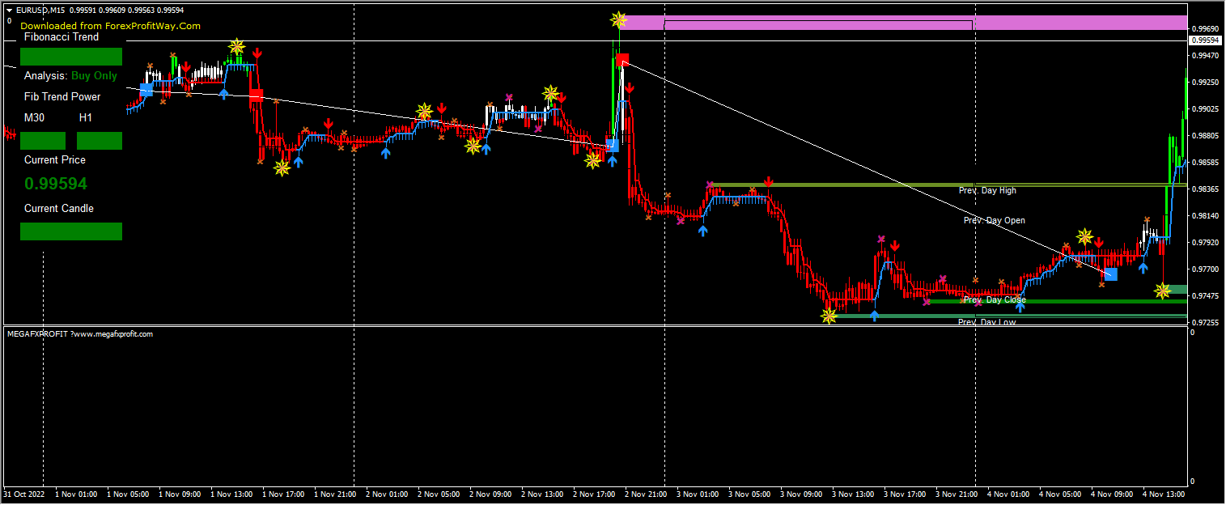Toggle the Fibonacci Trend status bar
This screenshot has height=505, width=1226.
(71, 57)
